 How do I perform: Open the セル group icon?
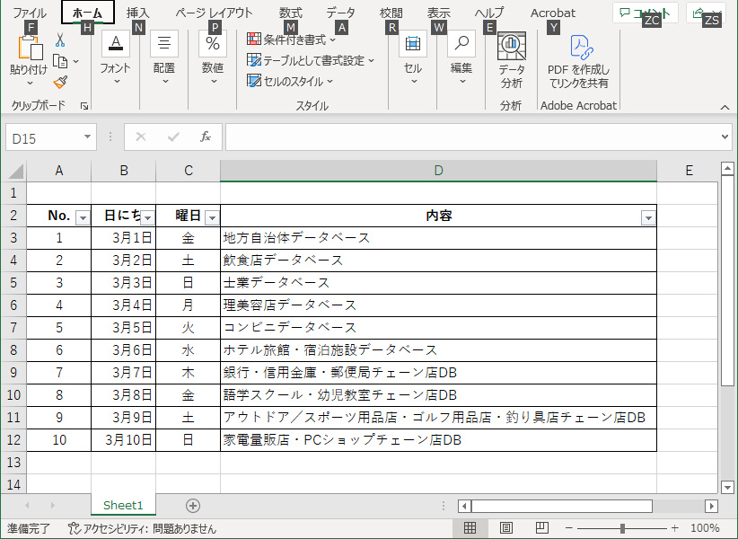413,44
